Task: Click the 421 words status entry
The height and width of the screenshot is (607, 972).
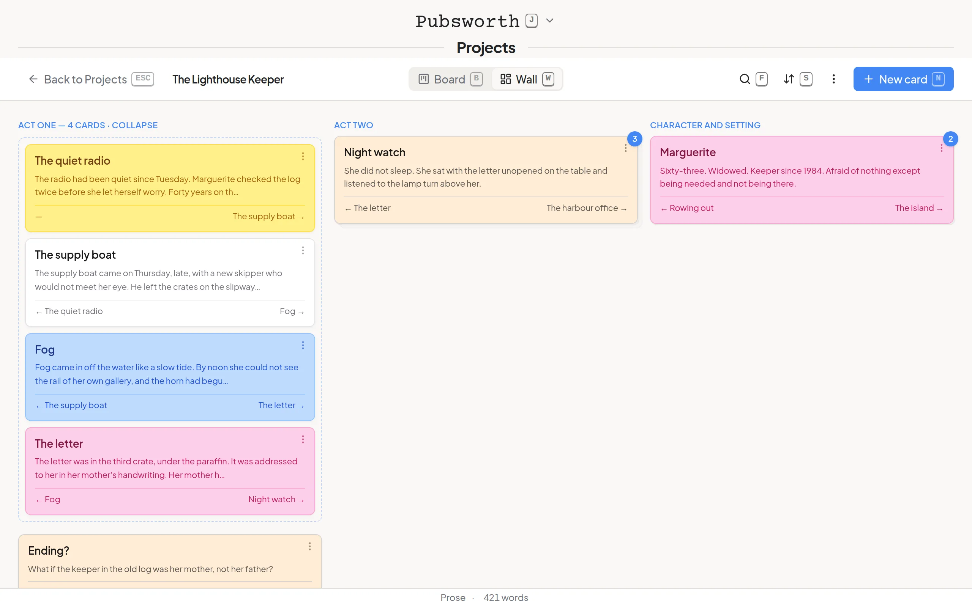Action: pyautogui.click(x=506, y=598)
